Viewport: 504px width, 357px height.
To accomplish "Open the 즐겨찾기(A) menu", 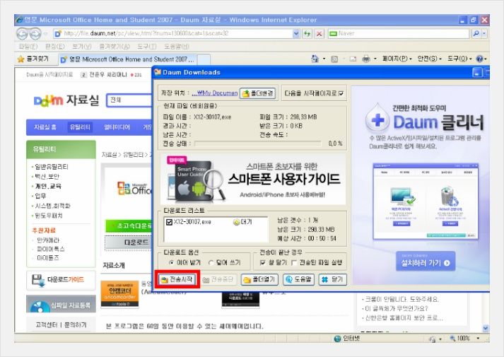I will click(x=115, y=46).
